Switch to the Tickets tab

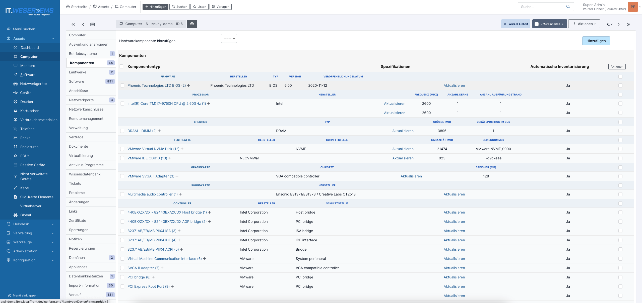(x=91, y=183)
